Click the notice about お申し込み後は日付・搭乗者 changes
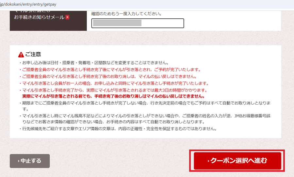 point(93,63)
